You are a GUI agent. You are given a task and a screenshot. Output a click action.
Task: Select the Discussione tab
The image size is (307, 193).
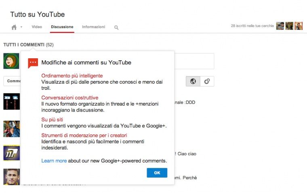[62, 27]
